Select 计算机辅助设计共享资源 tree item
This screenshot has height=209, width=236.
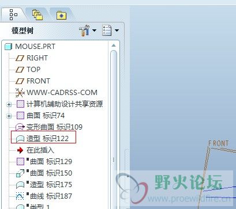(65, 104)
